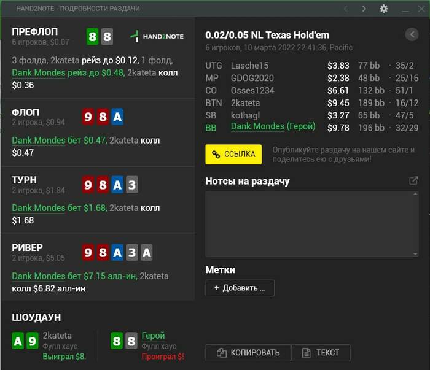Image resolution: width=430 pixels, height=370 pixels.
Task: Click scroll-down arrow in notes field
Action: pyautogui.click(x=415, y=254)
